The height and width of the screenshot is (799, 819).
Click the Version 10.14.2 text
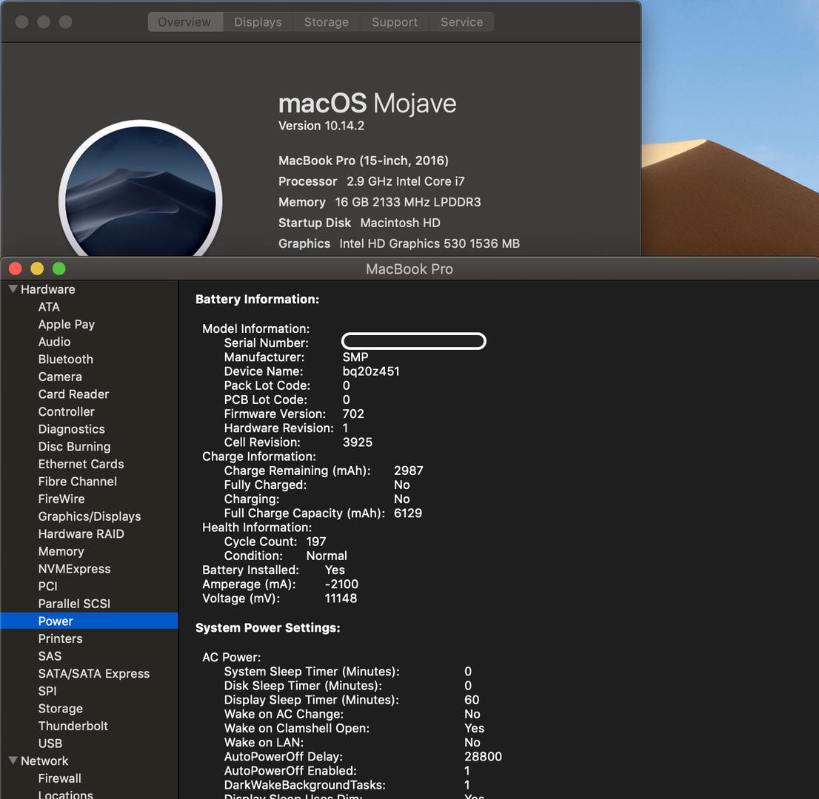tap(321, 126)
